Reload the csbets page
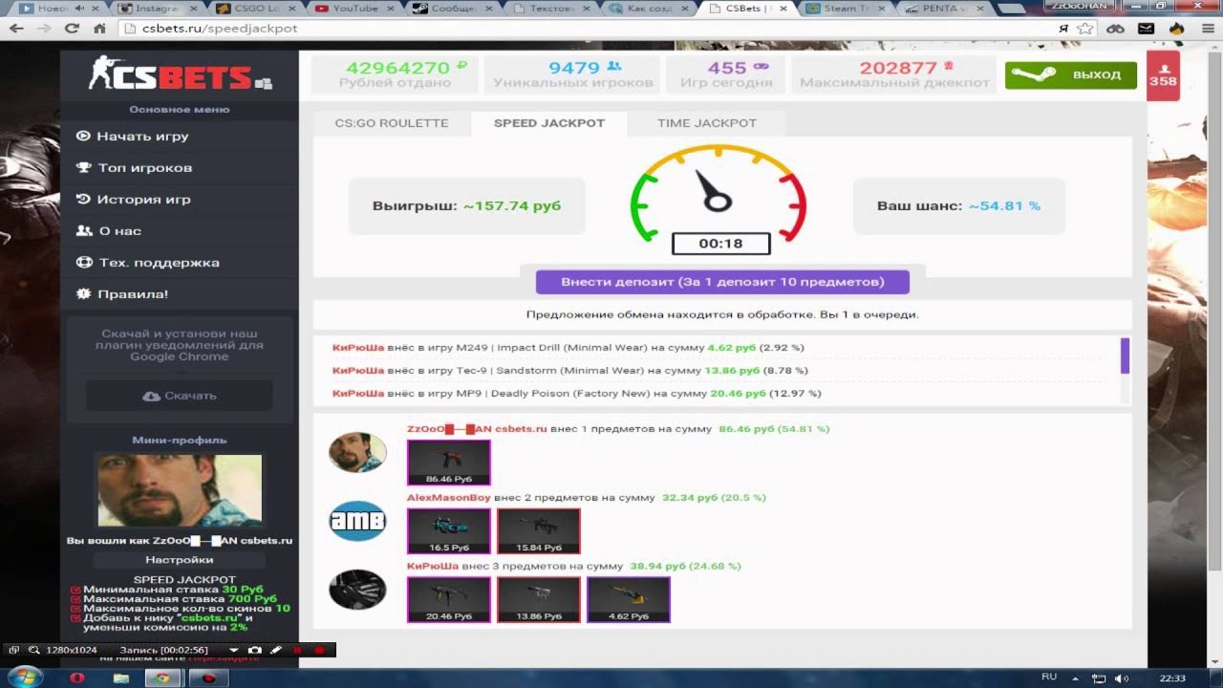Screen dimensions: 1223x688 72,29
